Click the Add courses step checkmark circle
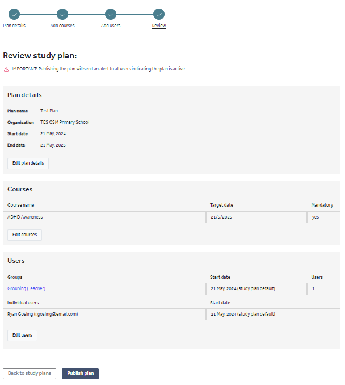 point(62,15)
